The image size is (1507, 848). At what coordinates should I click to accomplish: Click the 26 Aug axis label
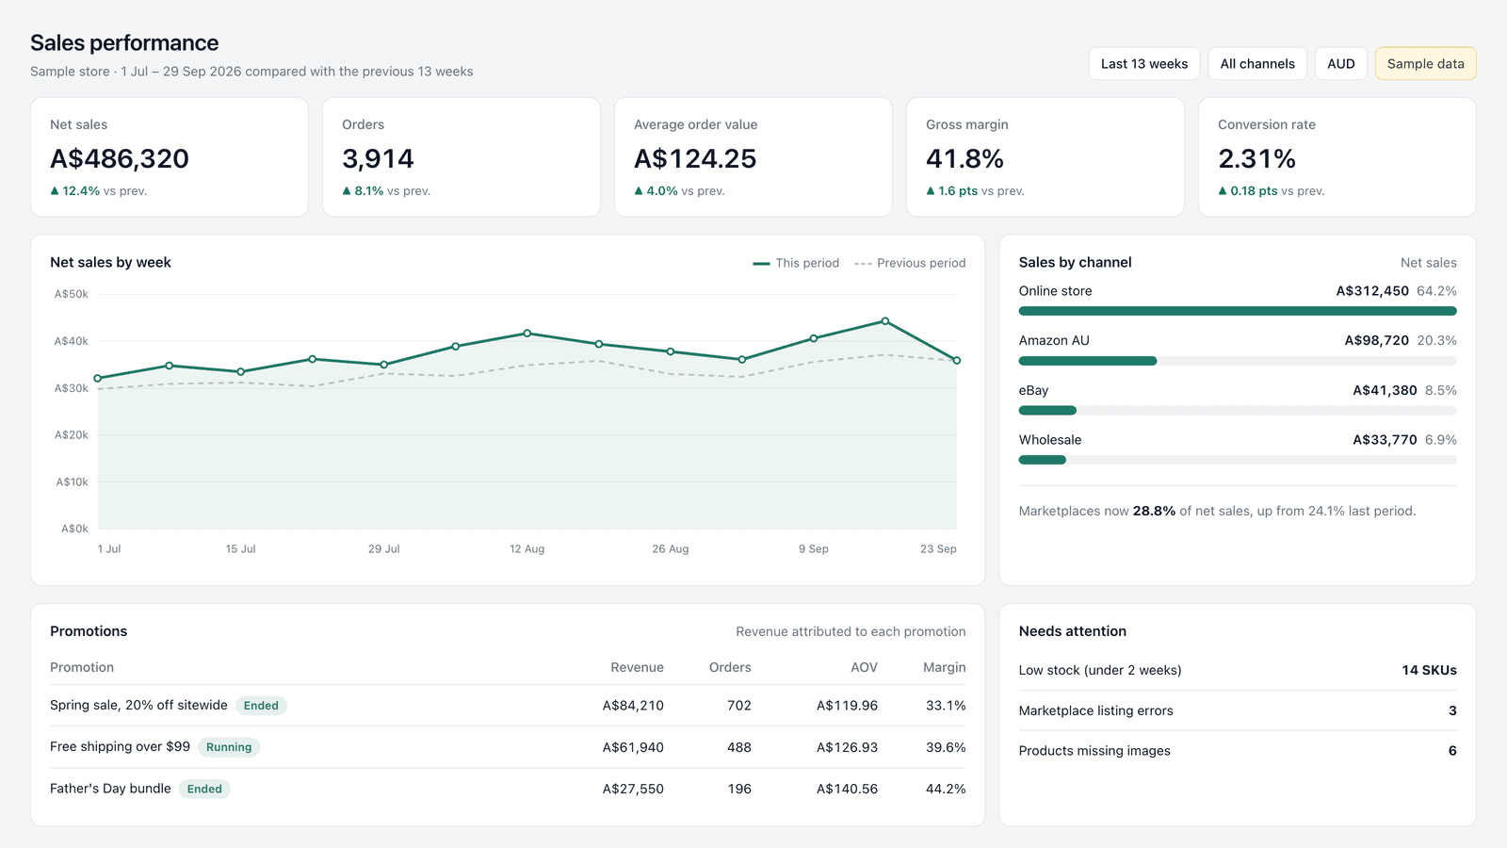(x=671, y=549)
